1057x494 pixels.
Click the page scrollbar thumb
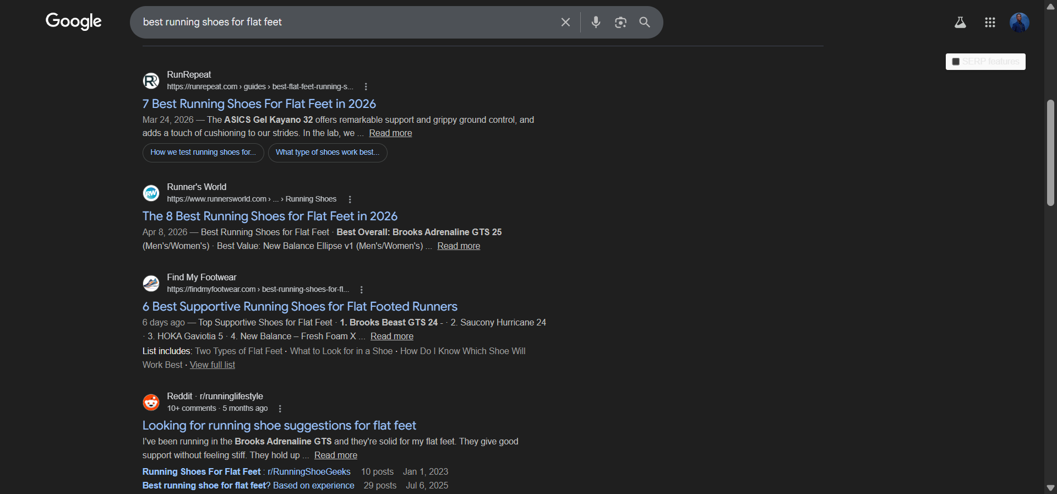pyautogui.click(x=1050, y=153)
